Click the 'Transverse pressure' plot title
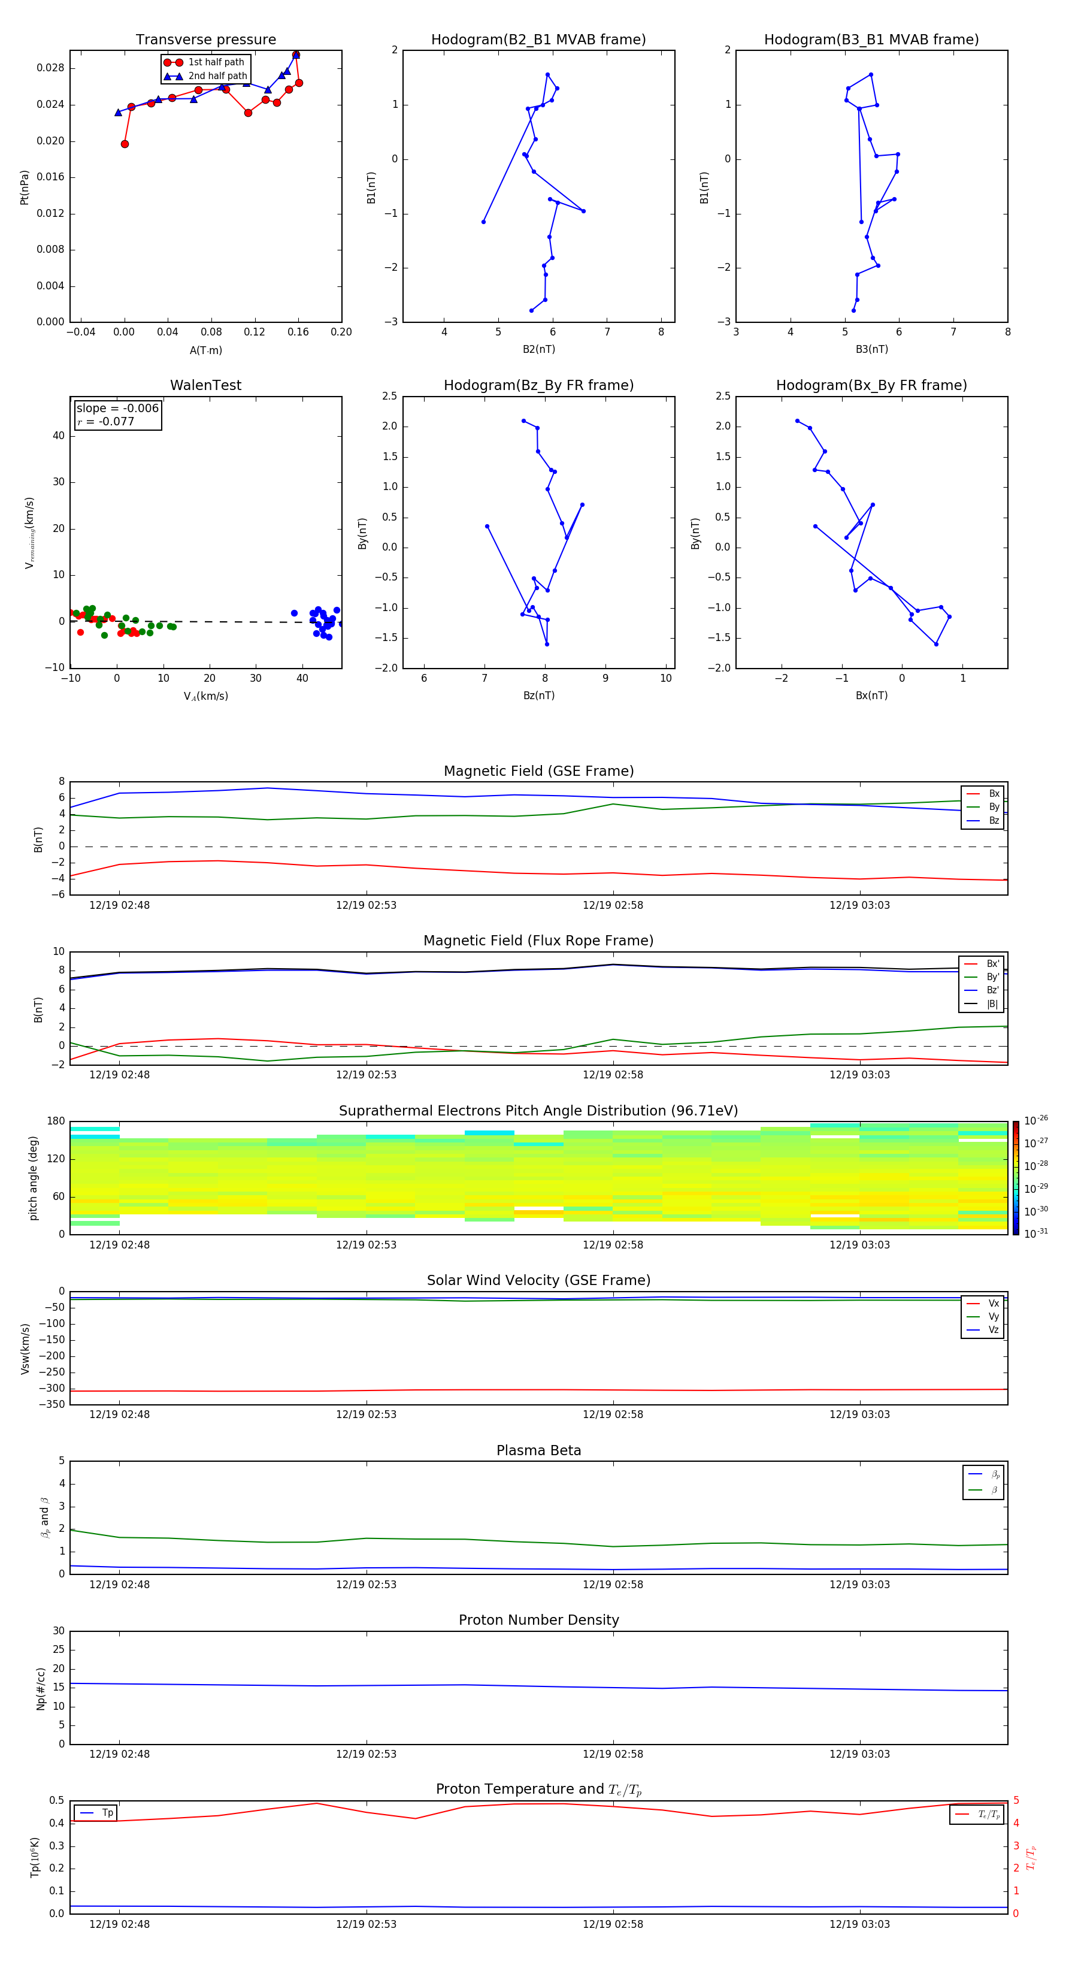This screenshot has width=1078, height=1977. tap(205, 40)
